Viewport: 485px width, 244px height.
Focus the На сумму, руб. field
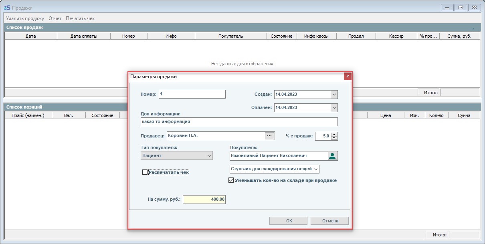click(204, 199)
